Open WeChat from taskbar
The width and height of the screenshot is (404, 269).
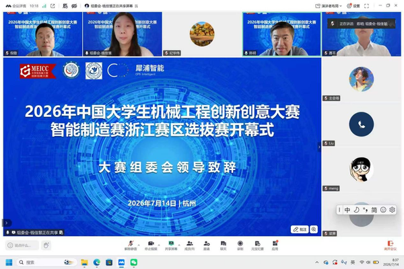coord(134,262)
